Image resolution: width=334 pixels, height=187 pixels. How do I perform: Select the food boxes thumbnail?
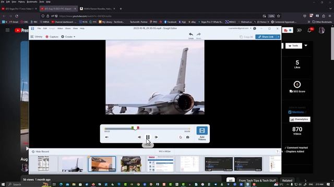[x=131, y=164]
